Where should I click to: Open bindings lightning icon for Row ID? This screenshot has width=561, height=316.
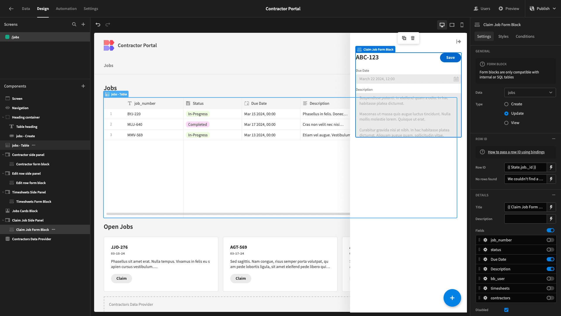pyautogui.click(x=551, y=167)
